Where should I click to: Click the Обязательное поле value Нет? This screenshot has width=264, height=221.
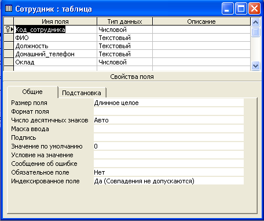click(x=168, y=172)
